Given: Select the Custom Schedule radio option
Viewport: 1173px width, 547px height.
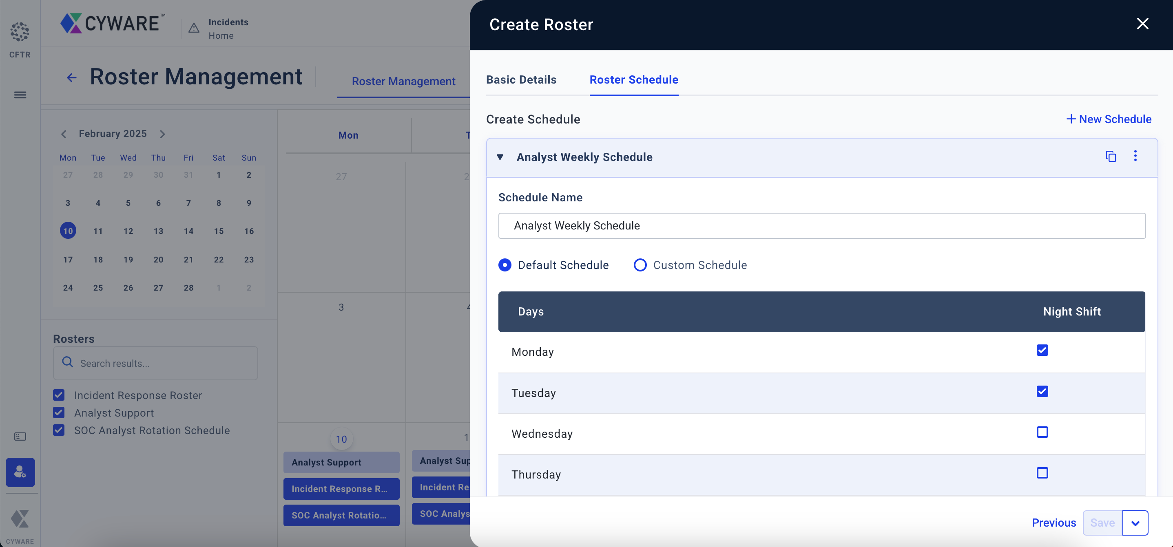Looking at the screenshot, I should coord(640,265).
